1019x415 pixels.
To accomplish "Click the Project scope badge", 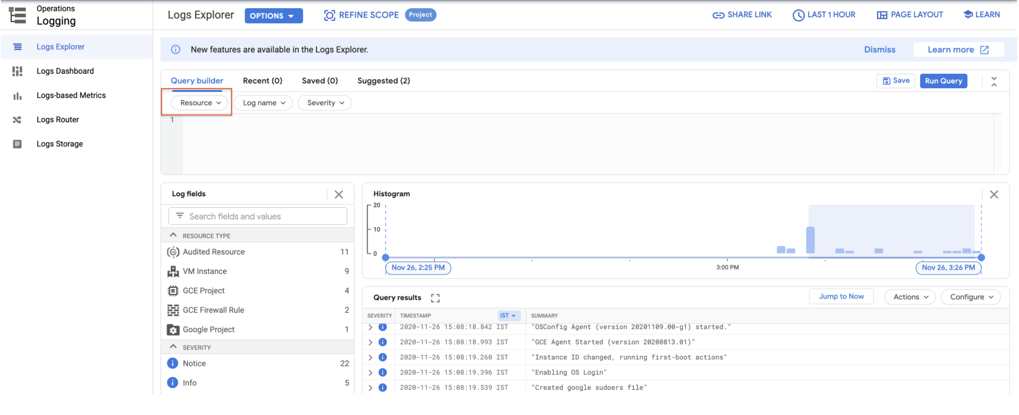I will click(420, 15).
